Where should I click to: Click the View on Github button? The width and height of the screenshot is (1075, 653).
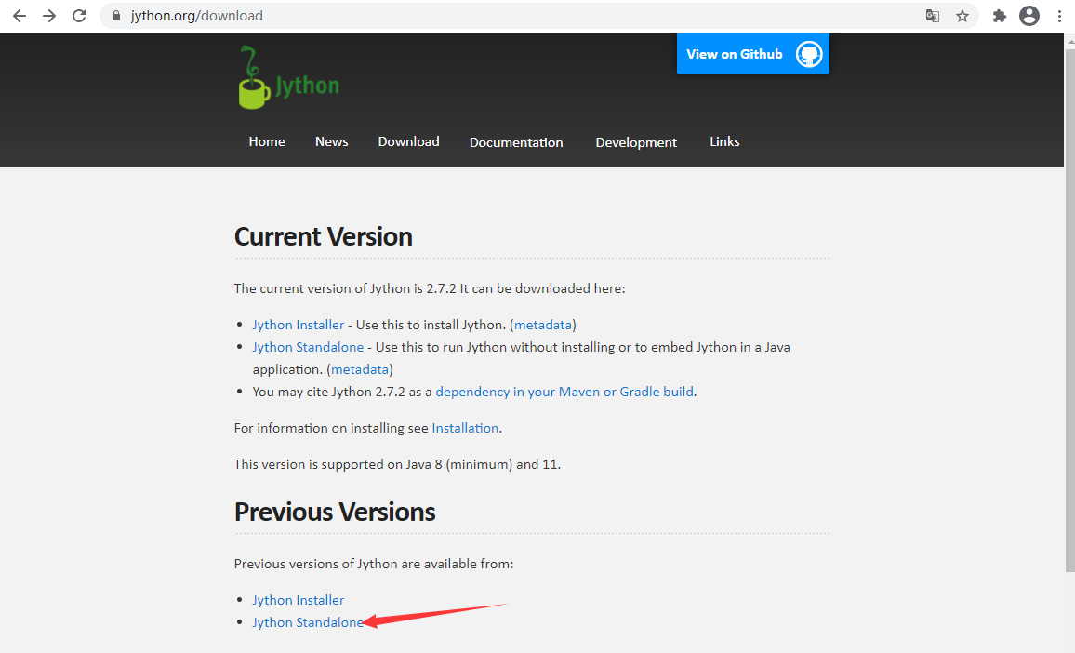coord(752,54)
